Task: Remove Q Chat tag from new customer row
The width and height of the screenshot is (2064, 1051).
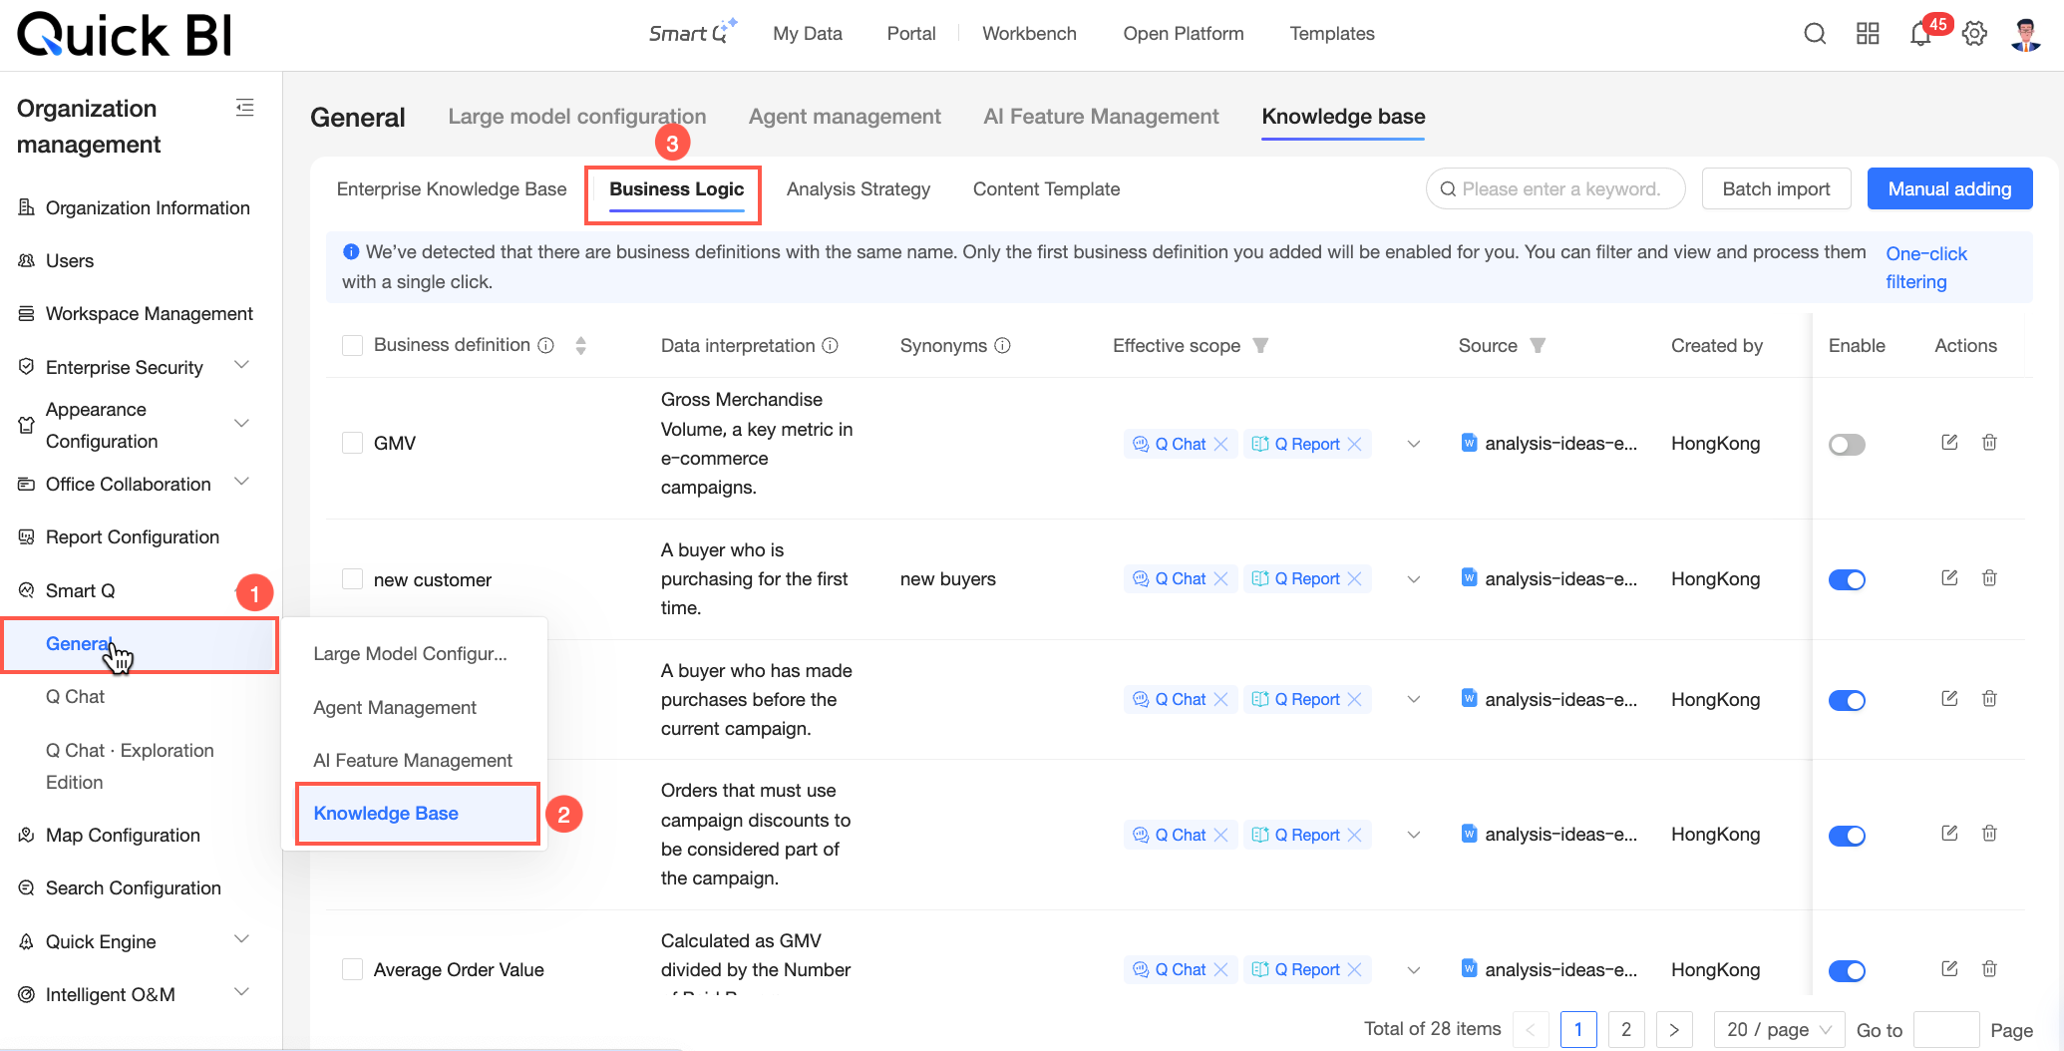Action: coord(1220,578)
